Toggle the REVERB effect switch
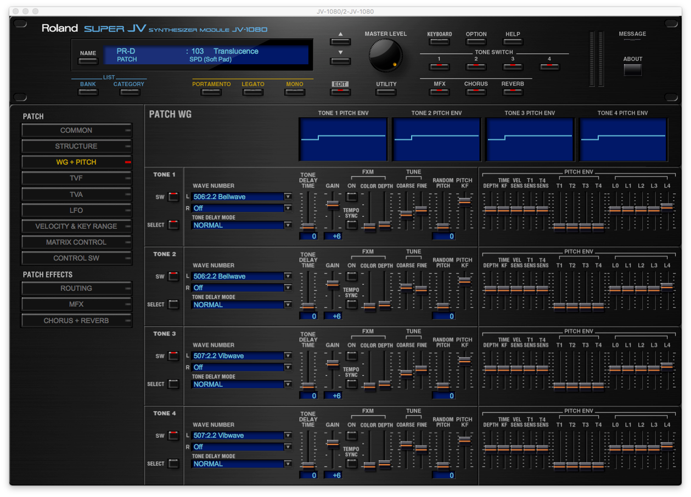691x497 pixels. [x=513, y=92]
